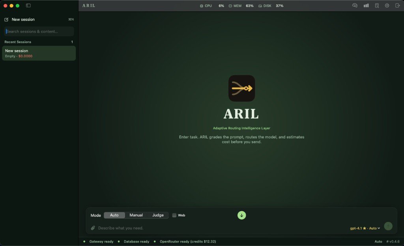Click the green fullscreen window button

[x=17, y=6]
